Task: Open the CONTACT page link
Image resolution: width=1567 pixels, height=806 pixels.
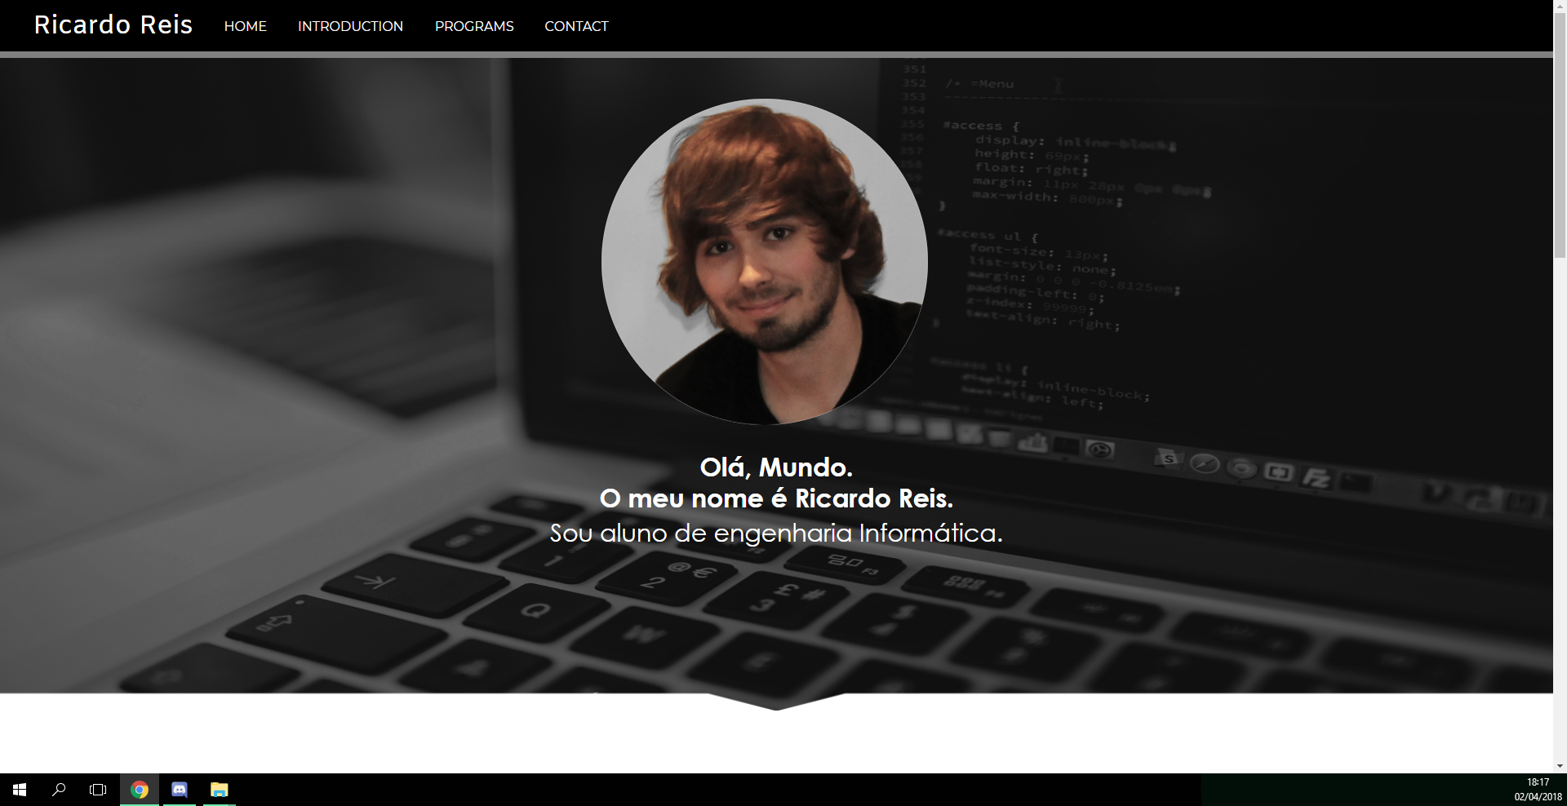Action: [x=576, y=26]
